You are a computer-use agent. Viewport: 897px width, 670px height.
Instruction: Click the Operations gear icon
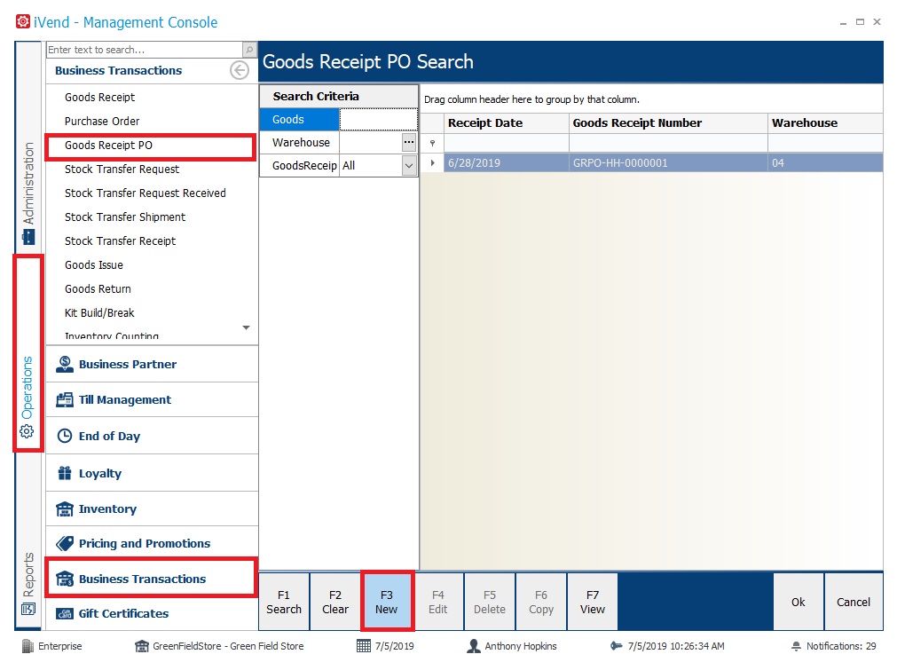[x=27, y=431]
